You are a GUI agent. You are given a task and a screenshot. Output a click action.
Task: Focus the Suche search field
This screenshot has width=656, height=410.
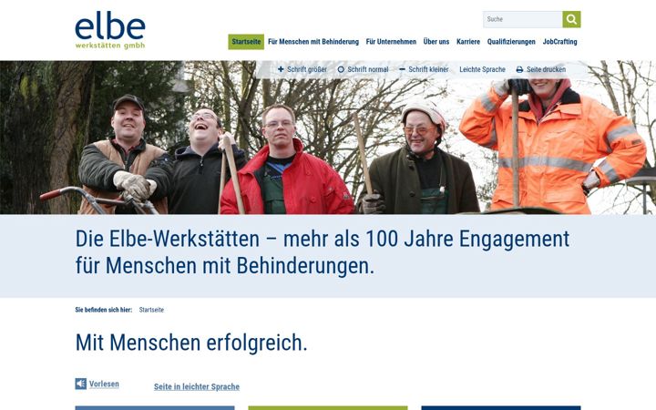coord(523,19)
